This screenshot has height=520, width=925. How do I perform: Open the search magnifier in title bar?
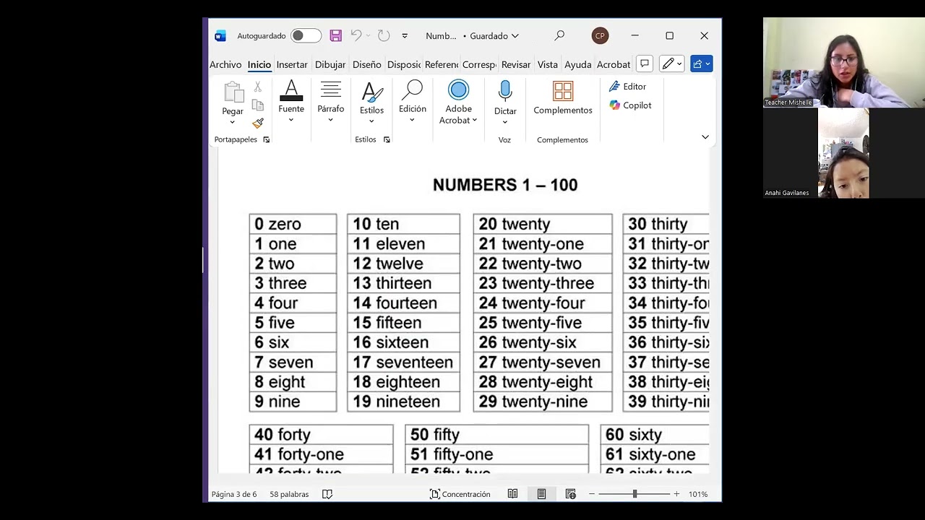559,35
